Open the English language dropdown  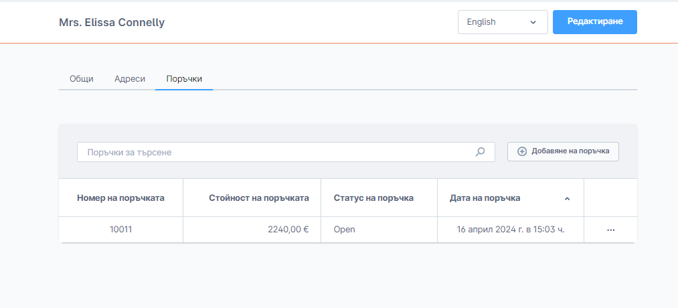tap(502, 22)
